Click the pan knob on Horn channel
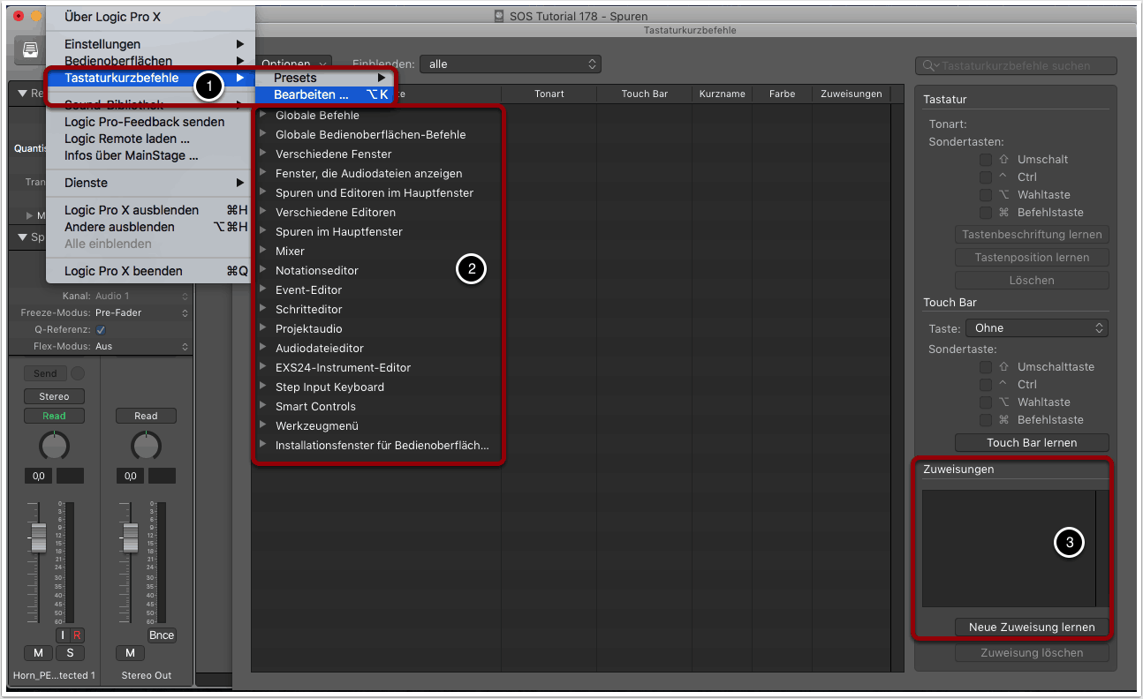 [54, 446]
